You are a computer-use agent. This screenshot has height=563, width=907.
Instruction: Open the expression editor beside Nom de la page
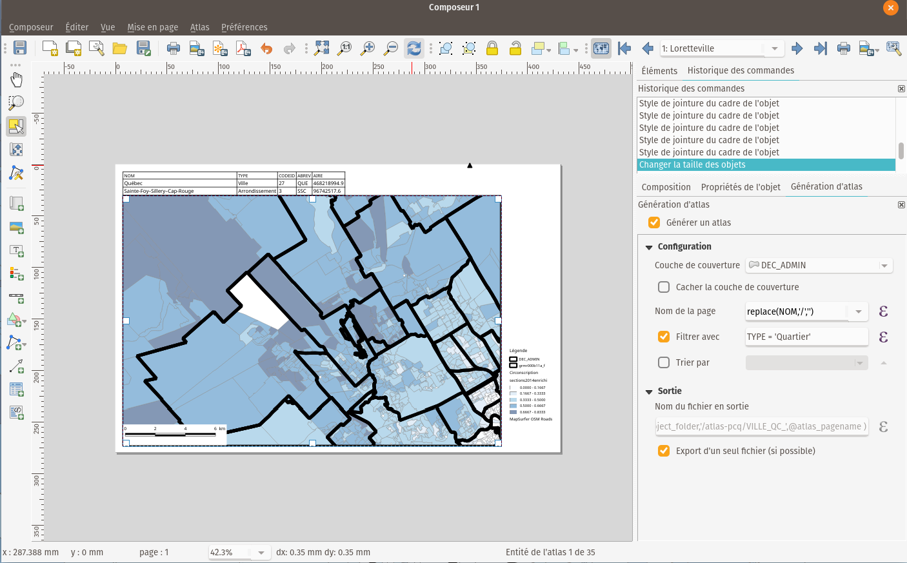coord(883,311)
